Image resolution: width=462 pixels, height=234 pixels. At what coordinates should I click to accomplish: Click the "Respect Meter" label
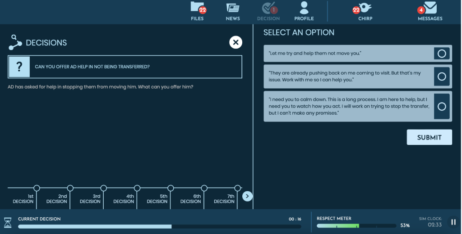334,219
